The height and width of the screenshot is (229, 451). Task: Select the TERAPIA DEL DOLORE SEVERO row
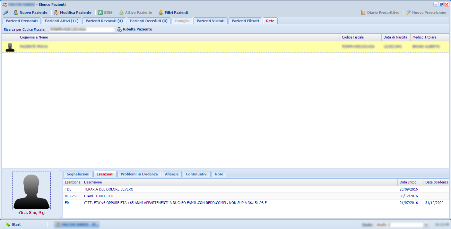pyautogui.click(x=256, y=189)
